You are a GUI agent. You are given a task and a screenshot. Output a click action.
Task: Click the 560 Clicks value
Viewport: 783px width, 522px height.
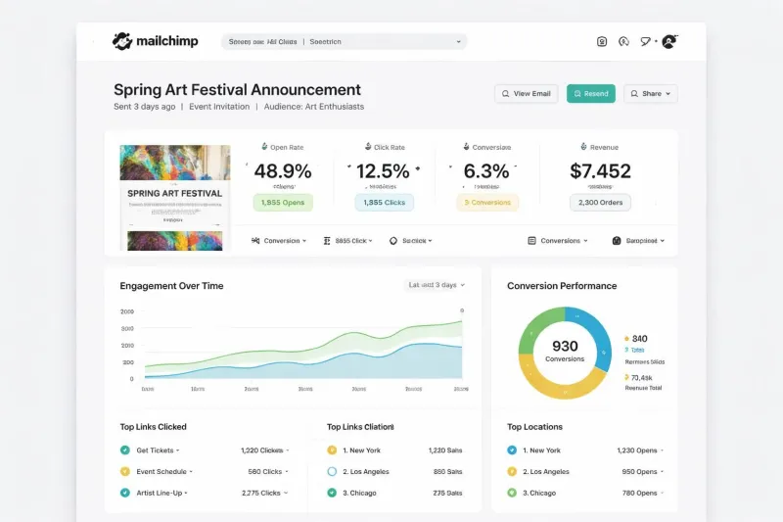click(x=264, y=471)
